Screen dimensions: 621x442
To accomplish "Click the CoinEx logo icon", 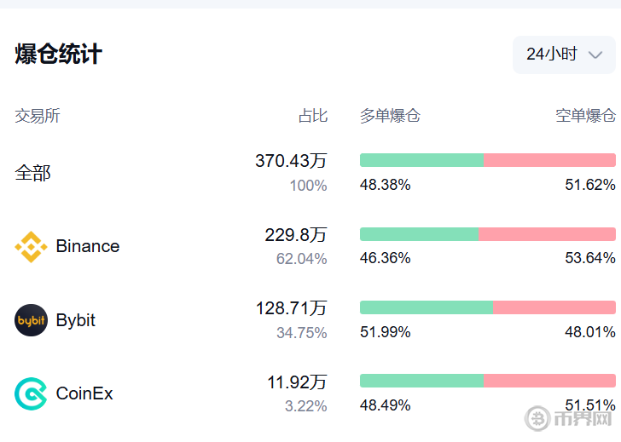I will click(32, 393).
